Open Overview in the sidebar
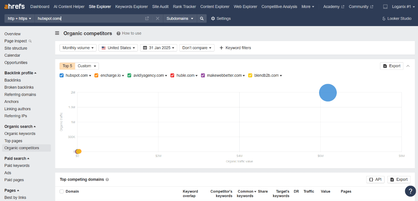Viewport: 418px width, 201px height. click(x=13, y=34)
